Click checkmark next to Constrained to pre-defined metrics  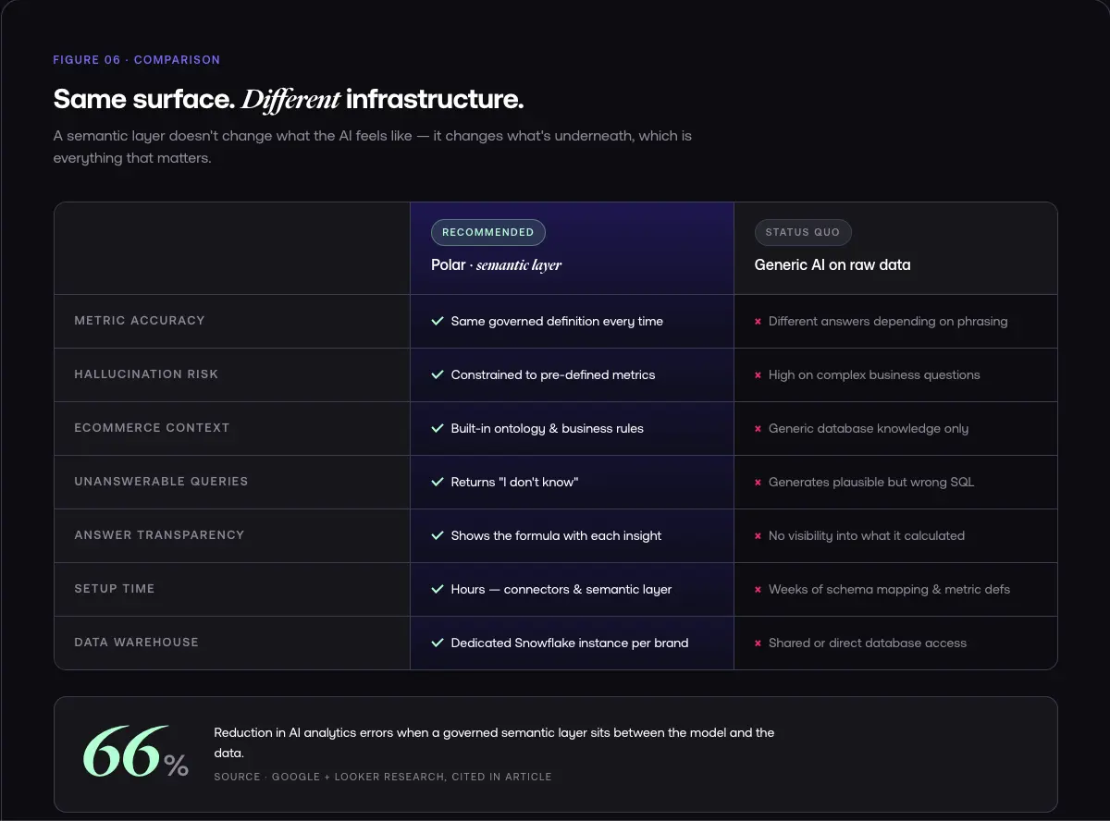point(438,375)
